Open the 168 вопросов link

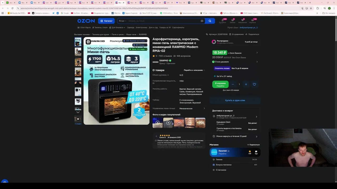pos(182,56)
